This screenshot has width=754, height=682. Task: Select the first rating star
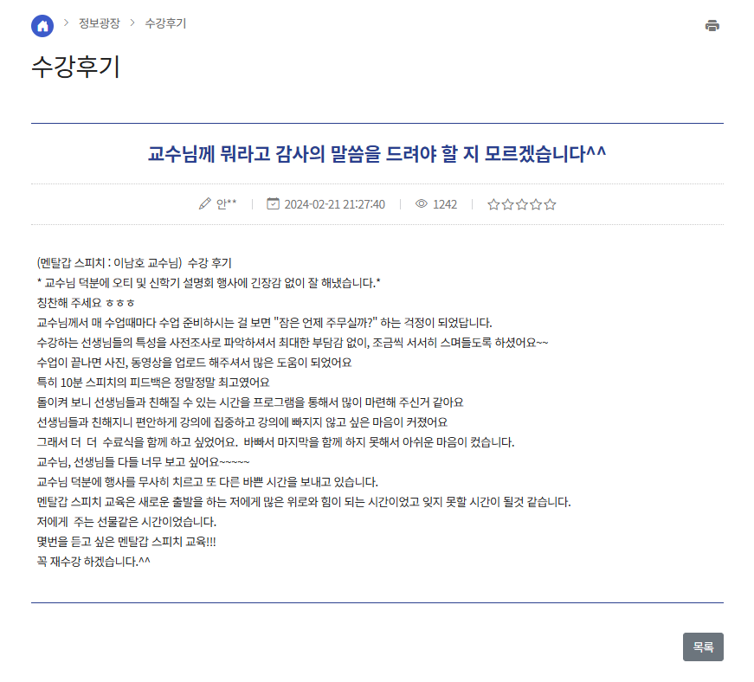493,204
